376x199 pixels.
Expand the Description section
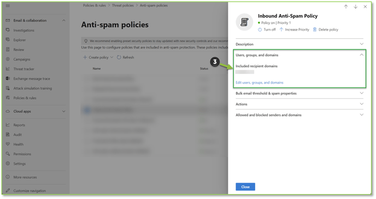pos(299,44)
